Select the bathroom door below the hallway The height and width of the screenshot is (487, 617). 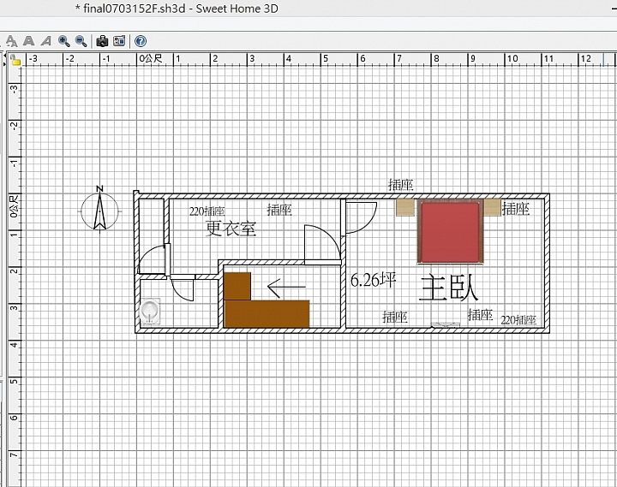click(x=183, y=288)
